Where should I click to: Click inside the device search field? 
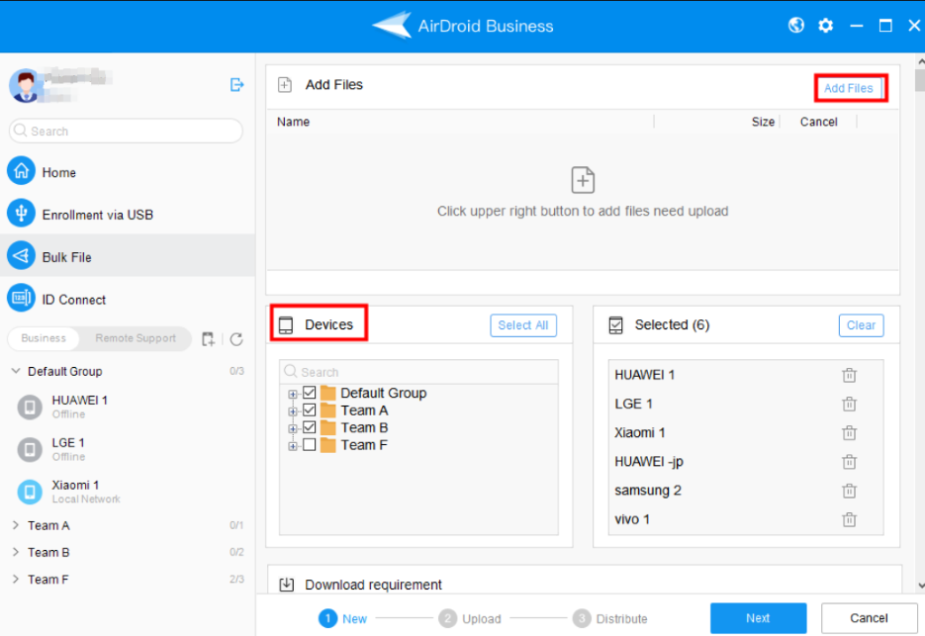tap(416, 371)
